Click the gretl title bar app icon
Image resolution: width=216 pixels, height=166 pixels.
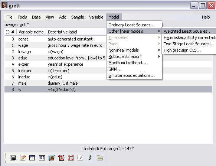4,5
